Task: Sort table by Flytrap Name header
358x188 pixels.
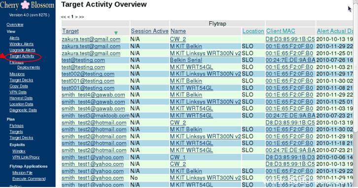Action: coord(178,31)
